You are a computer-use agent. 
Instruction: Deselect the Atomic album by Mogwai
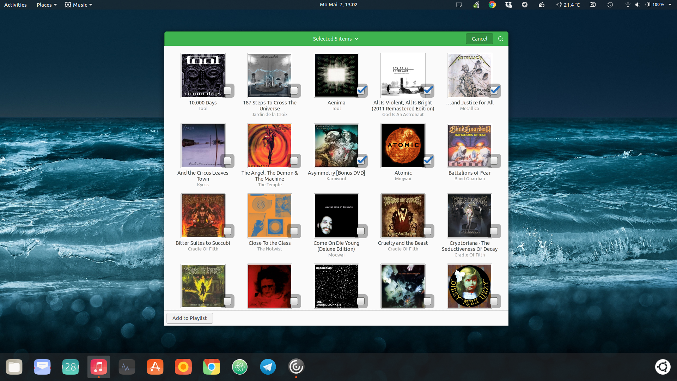428,161
